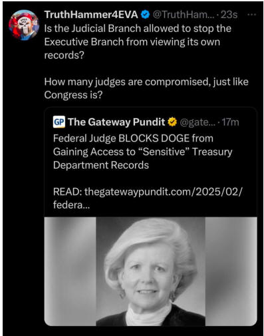Click the gold verified badge
This screenshot has width=264, height=336.
[x=172, y=122]
